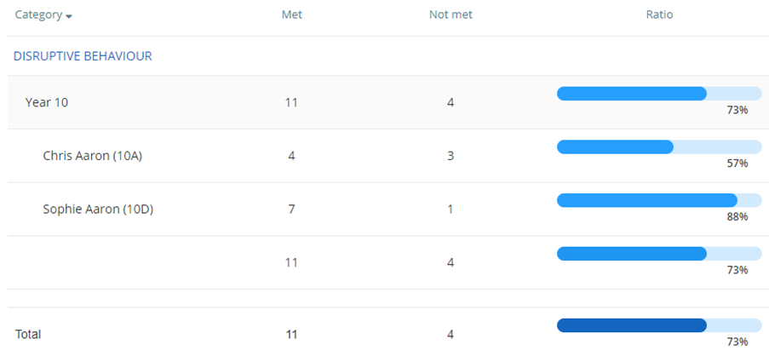The height and width of the screenshot is (356, 769).
Task: Click Met value 4 for Chris Aaron
Action: [x=292, y=156]
